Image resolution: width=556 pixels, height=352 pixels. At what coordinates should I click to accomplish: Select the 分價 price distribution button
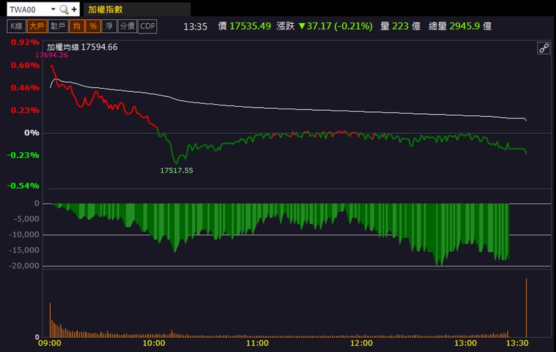tap(127, 26)
